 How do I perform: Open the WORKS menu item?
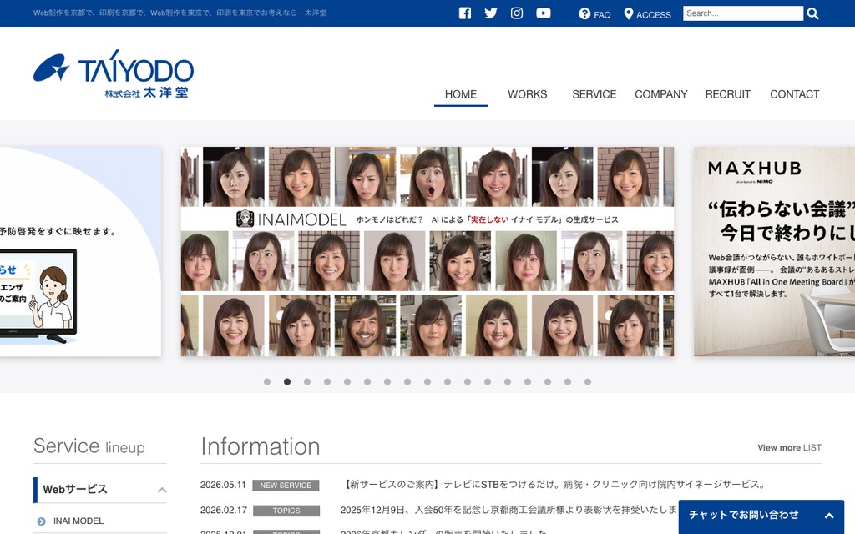pos(528,94)
